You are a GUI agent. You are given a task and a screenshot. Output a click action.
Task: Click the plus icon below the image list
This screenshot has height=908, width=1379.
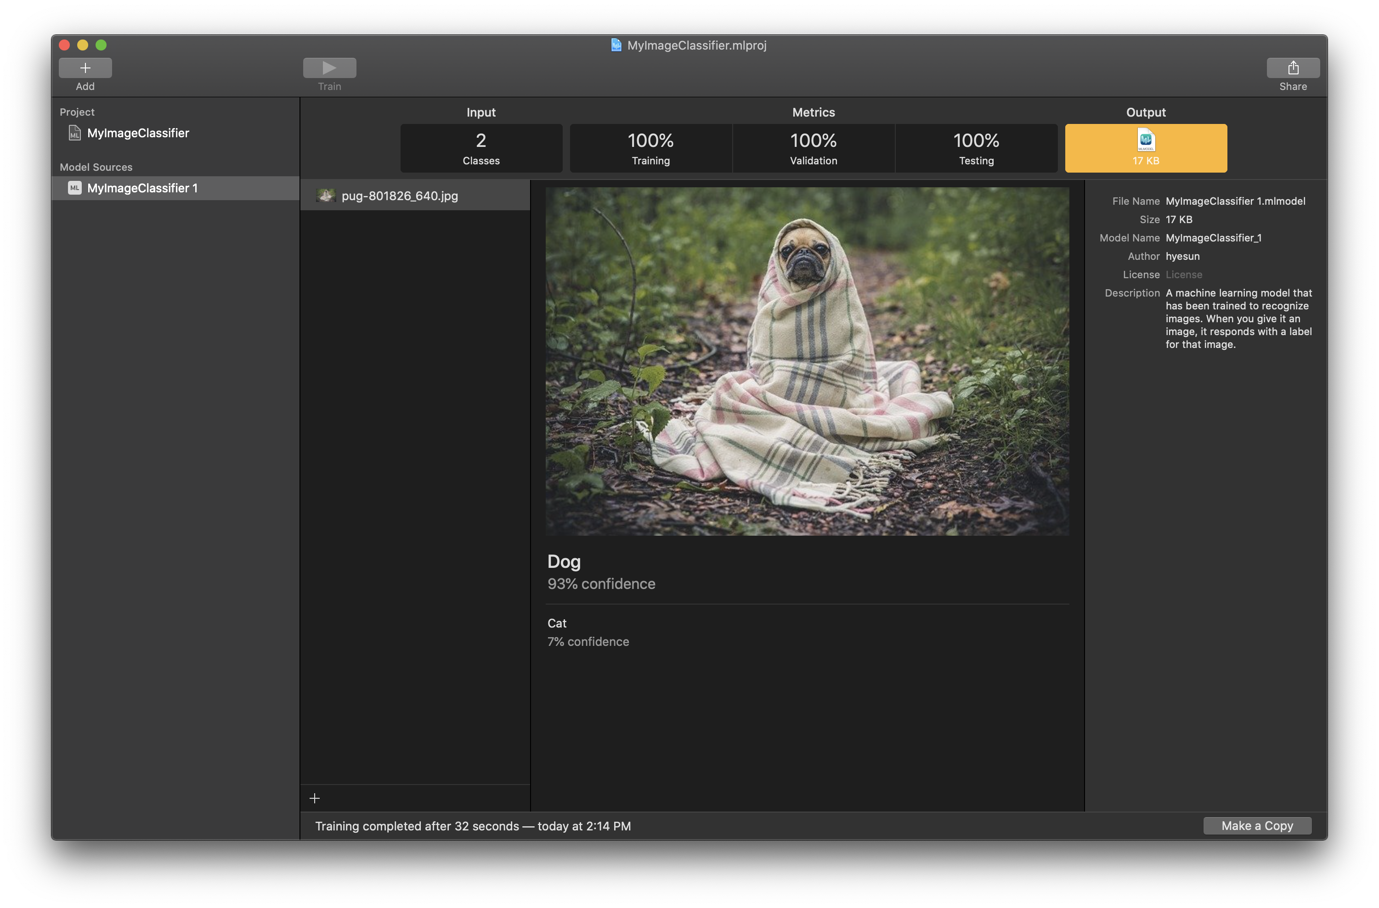tap(315, 799)
